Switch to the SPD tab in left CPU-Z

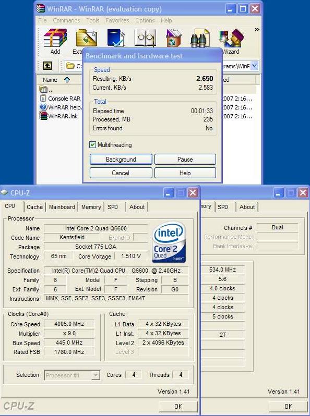(113, 207)
